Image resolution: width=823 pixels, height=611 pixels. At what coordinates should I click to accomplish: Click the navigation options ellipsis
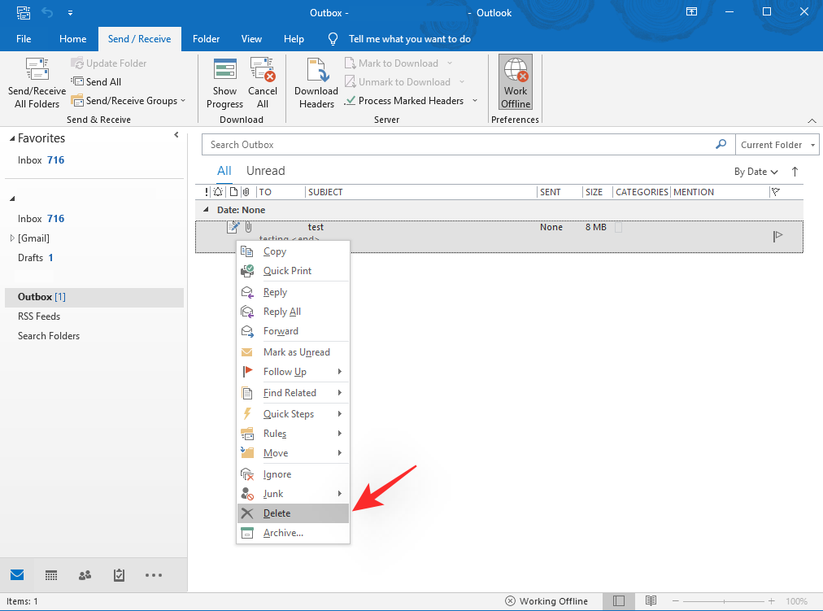153,575
